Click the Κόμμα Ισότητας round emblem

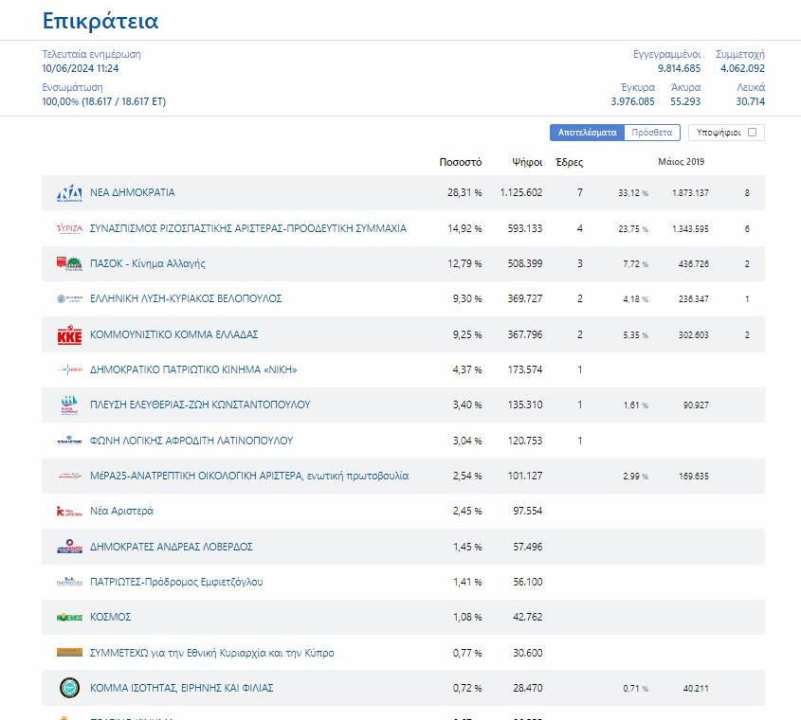69,688
